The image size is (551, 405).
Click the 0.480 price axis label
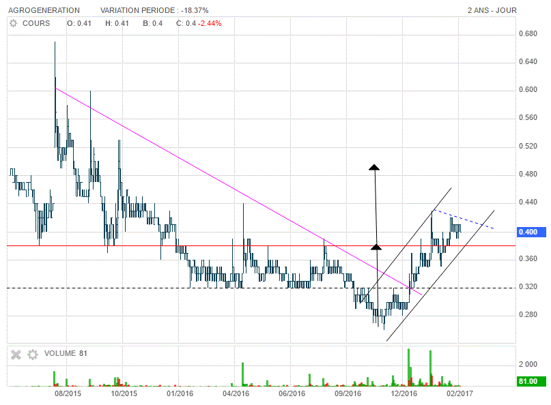click(528, 174)
